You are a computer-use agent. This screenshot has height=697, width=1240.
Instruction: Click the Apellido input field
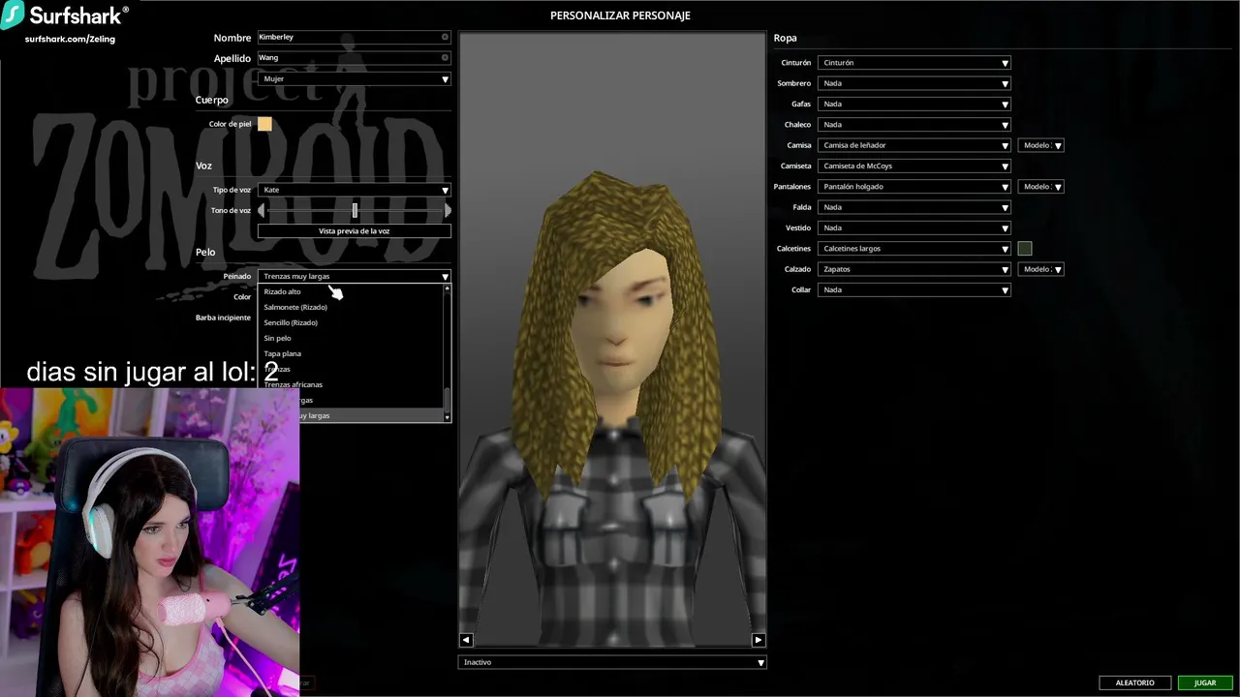pos(355,58)
